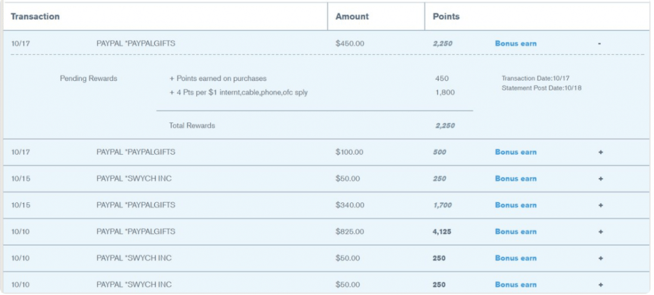
Task: Click the Pending Rewards label
Action: (x=88, y=79)
